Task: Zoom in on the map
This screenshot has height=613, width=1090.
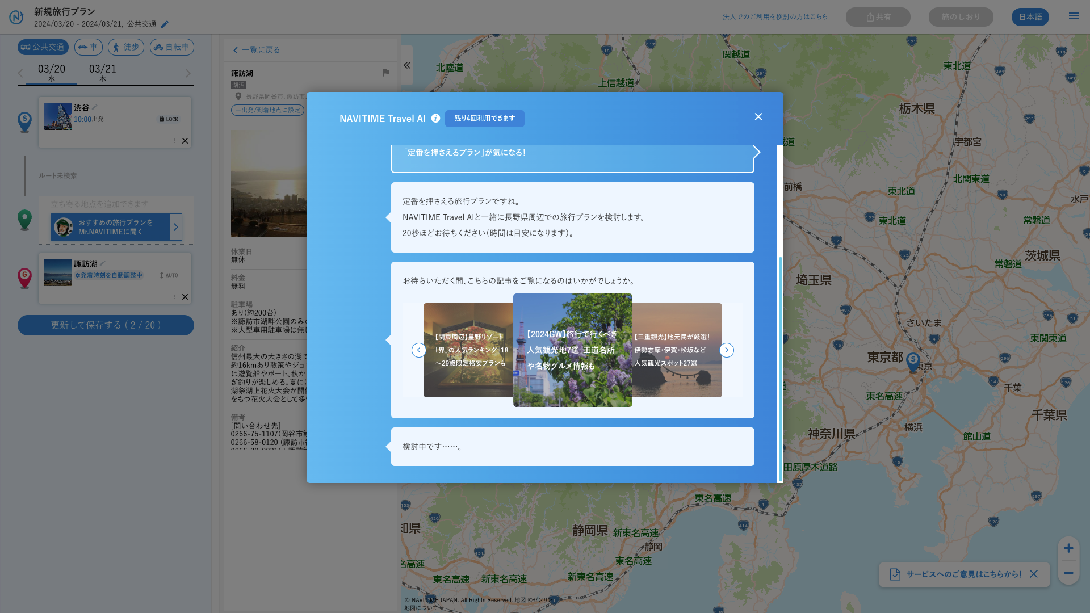Action: (x=1068, y=548)
